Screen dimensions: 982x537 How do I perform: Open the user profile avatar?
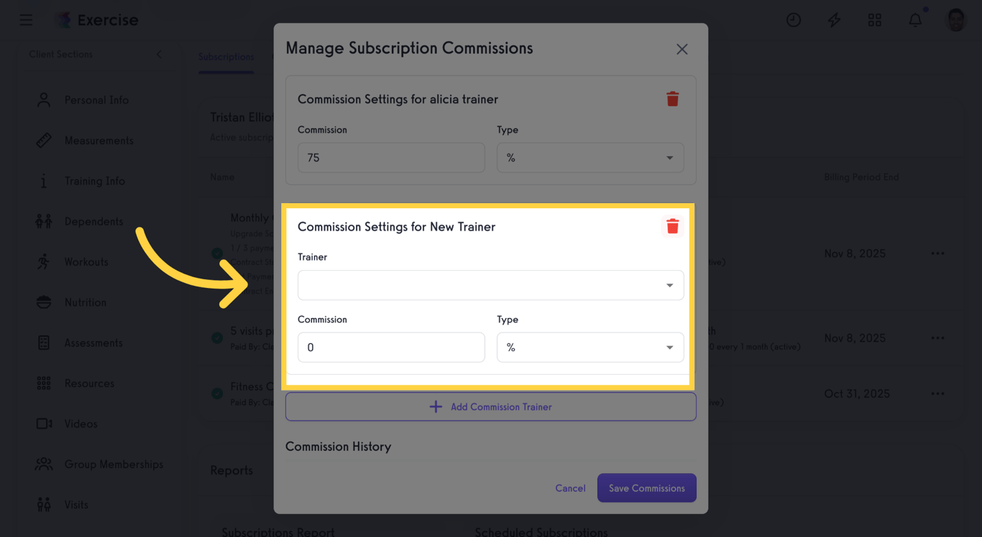[x=955, y=20]
